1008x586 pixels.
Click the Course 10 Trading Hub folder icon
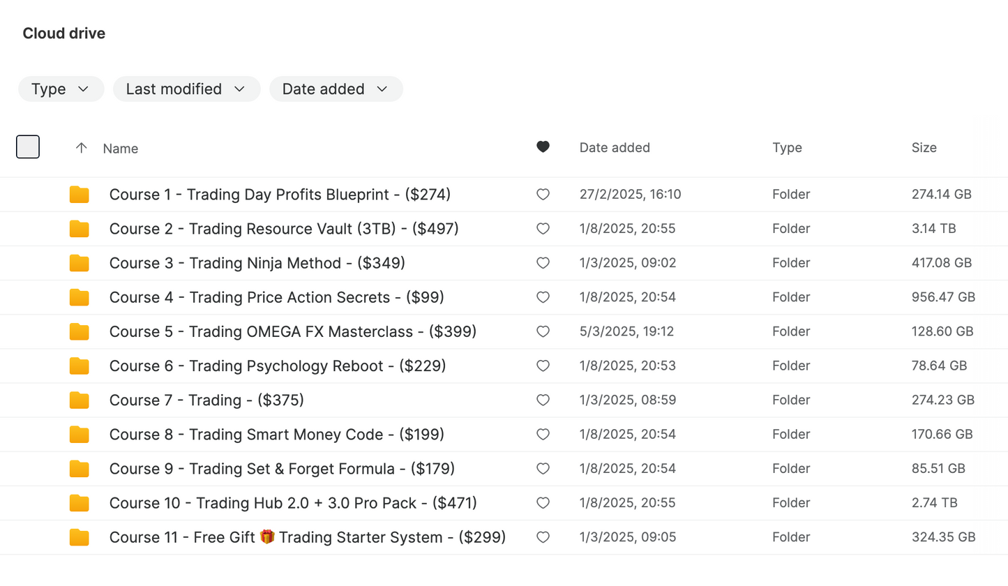tap(80, 503)
